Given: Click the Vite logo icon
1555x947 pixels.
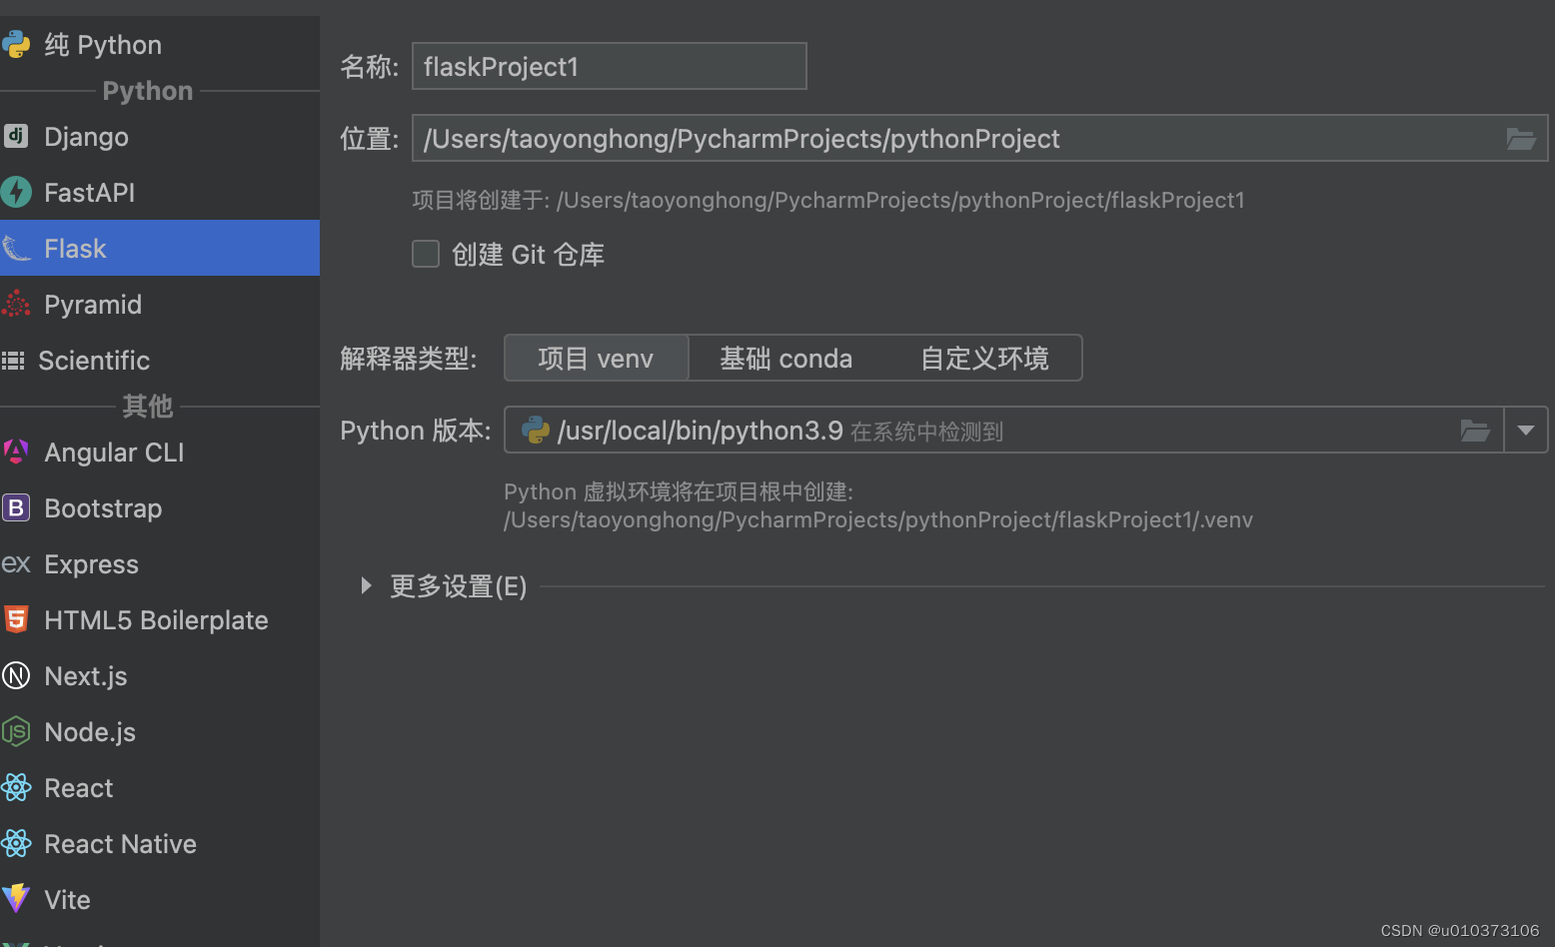Looking at the screenshot, I should [x=16, y=899].
